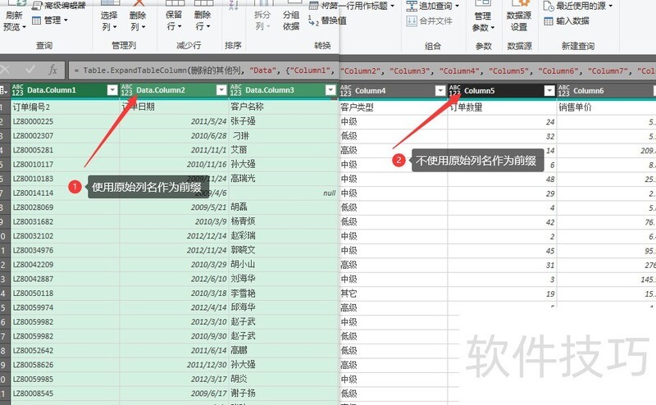This screenshot has height=405, width=656.
Task: Open the filter dropdown of Column5
Action: pyautogui.click(x=549, y=90)
